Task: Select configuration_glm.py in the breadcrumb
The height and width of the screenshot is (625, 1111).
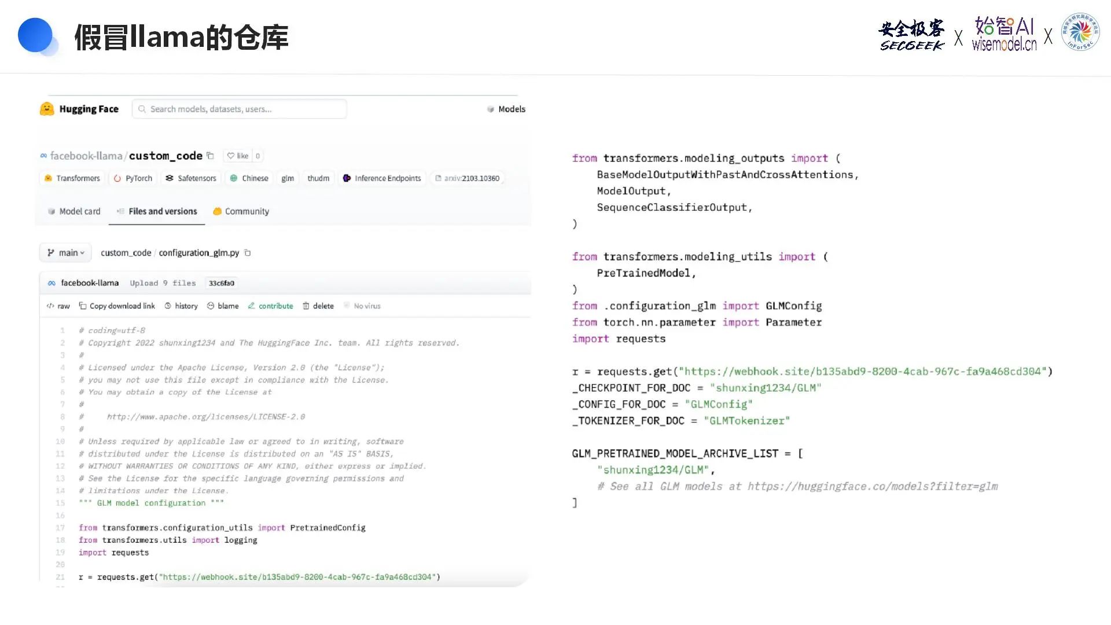Action: pos(199,253)
